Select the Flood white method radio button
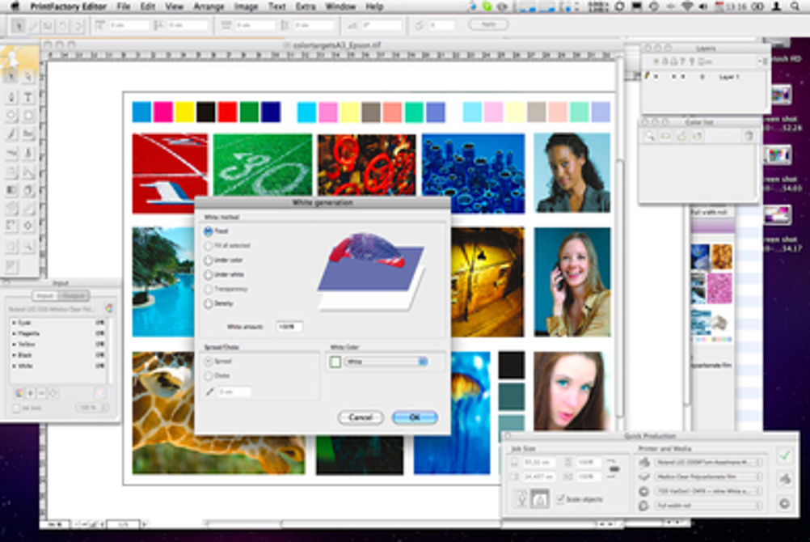Screen dimensions: 810x542 point(209,231)
